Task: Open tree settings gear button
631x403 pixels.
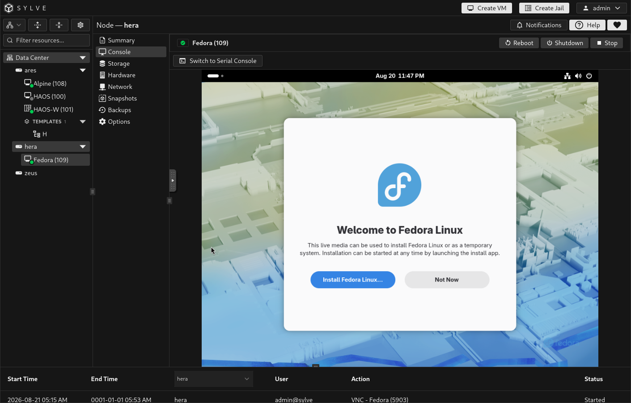Action: click(x=80, y=25)
